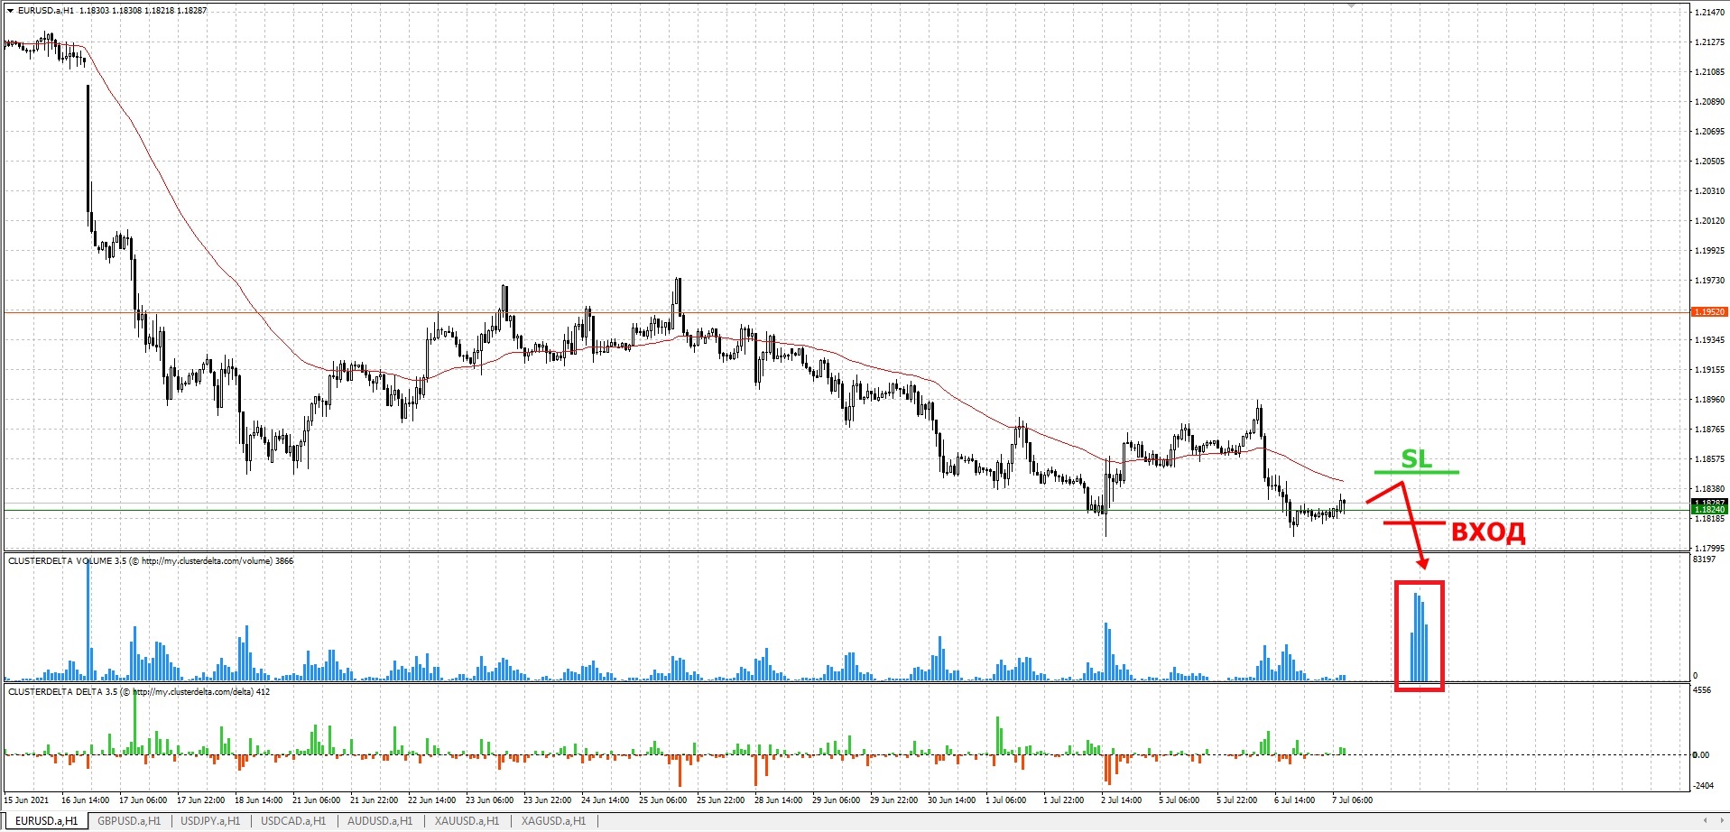Click the 1.19730 price scale value
This screenshot has width=1730, height=832.
click(1710, 281)
